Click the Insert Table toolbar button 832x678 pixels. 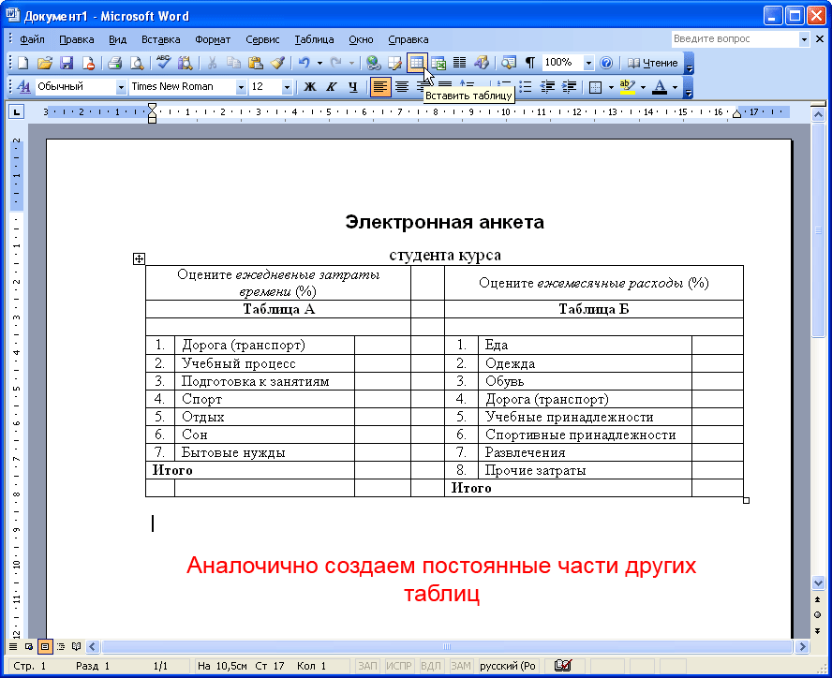(417, 63)
